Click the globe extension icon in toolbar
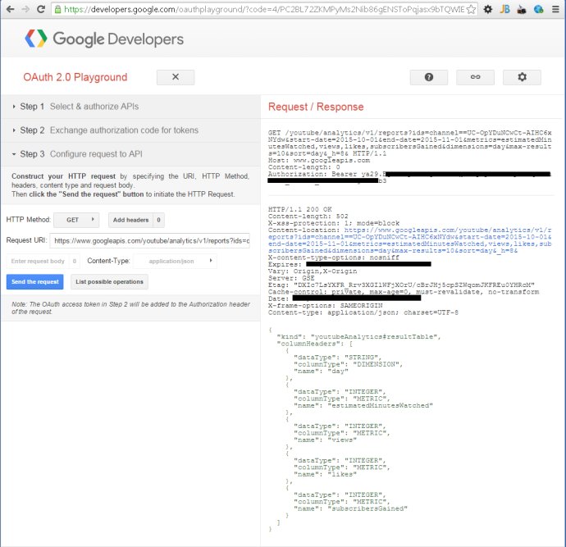This screenshot has height=547, width=566. coord(538,9)
